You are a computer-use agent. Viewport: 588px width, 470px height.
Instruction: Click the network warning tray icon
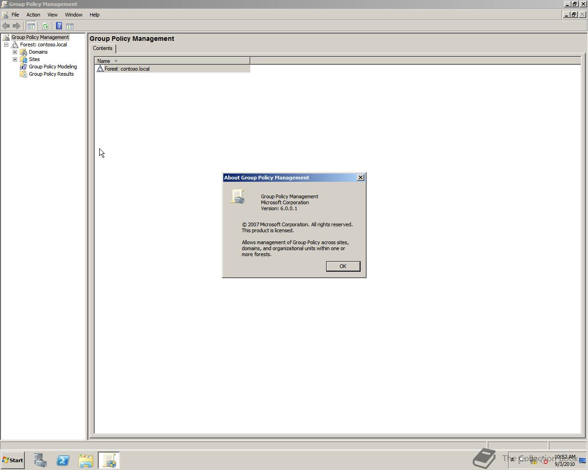point(533,460)
